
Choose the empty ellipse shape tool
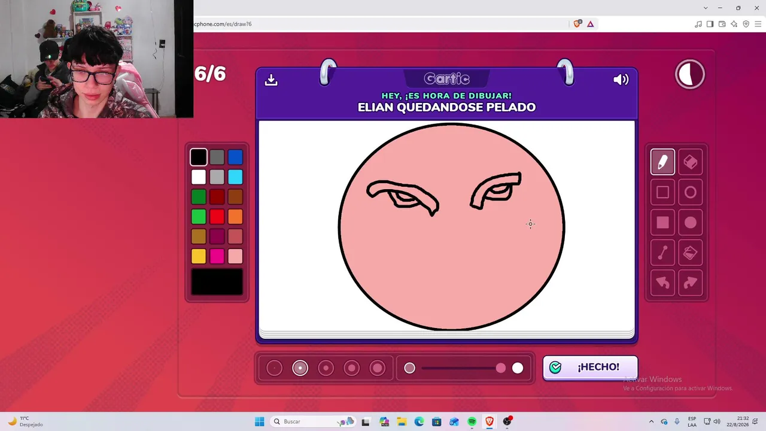pyautogui.click(x=690, y=192)
